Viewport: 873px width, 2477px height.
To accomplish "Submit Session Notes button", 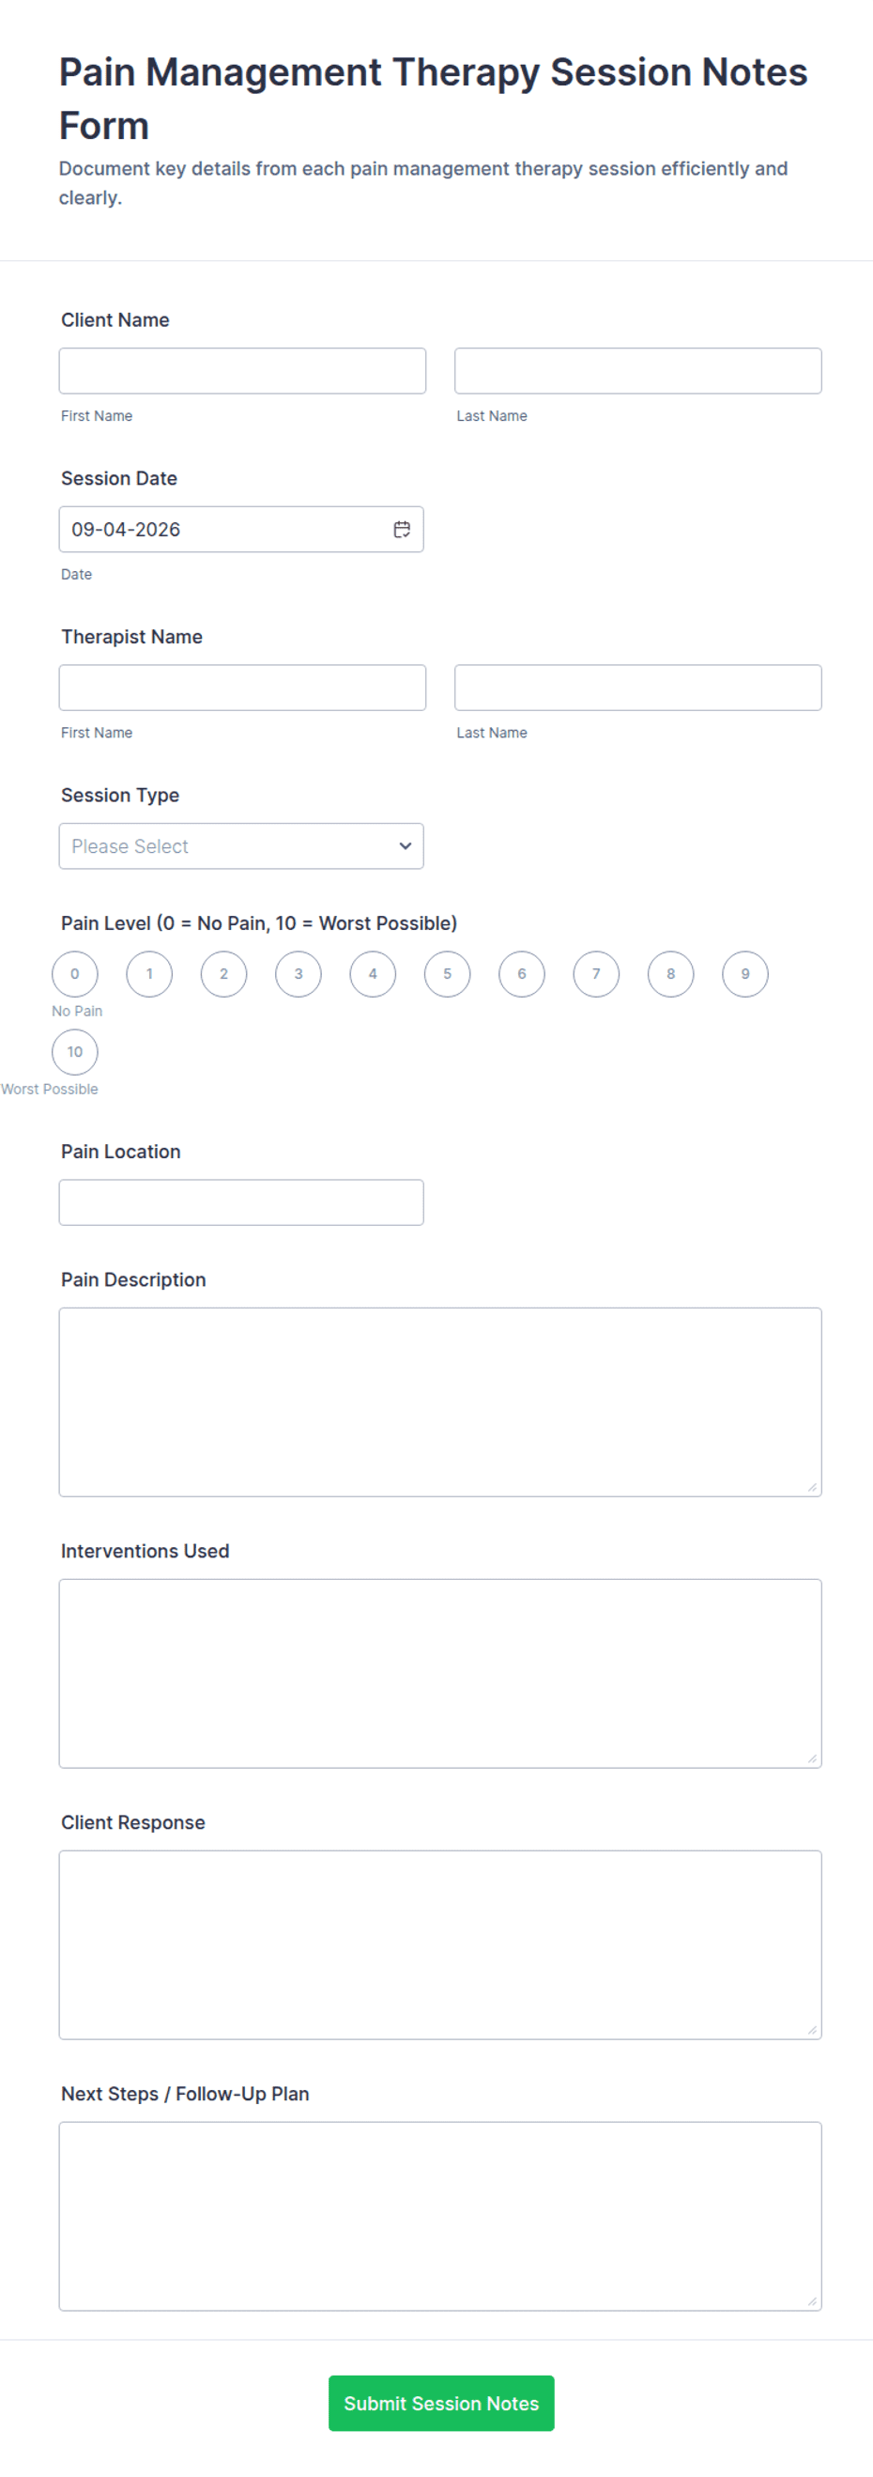I will point(441,2403).
